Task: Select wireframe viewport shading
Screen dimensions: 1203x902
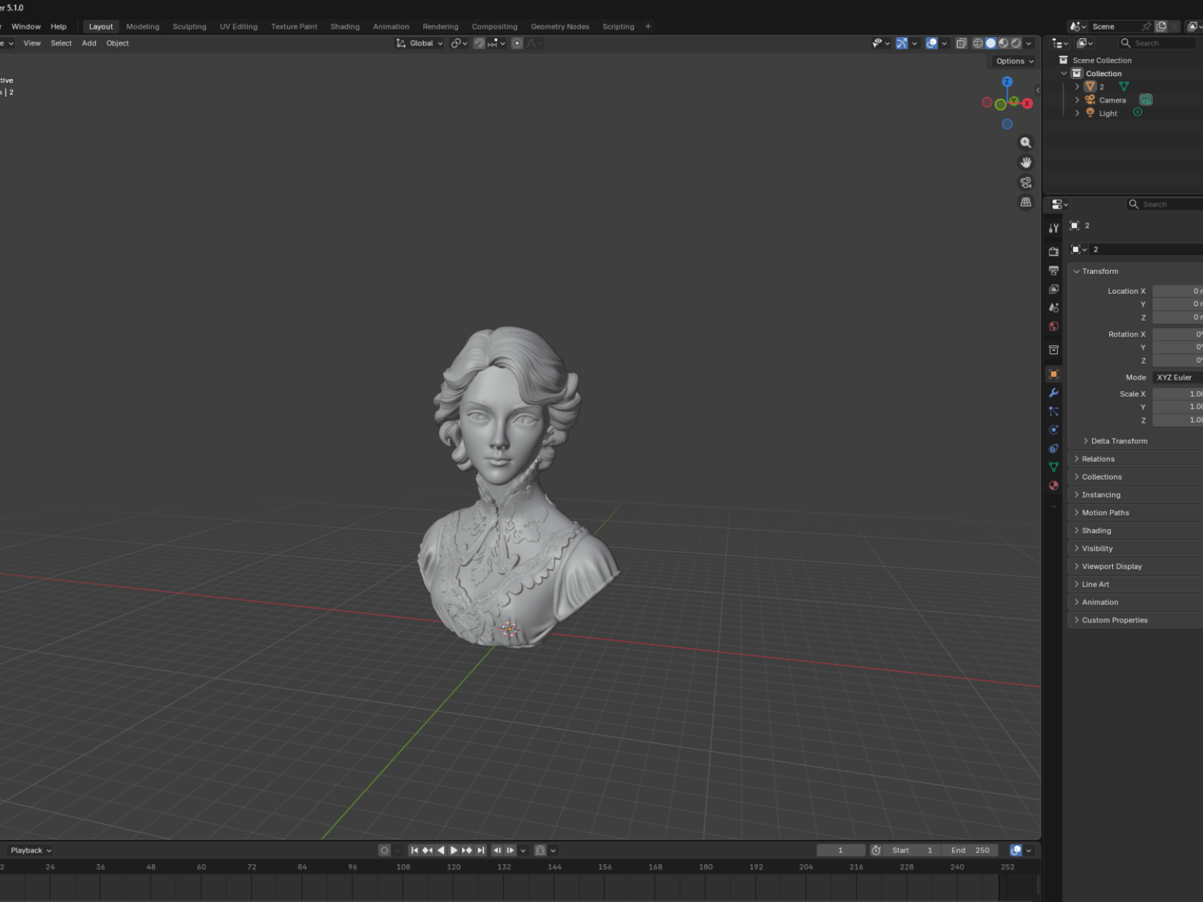Action: point(978,43)
